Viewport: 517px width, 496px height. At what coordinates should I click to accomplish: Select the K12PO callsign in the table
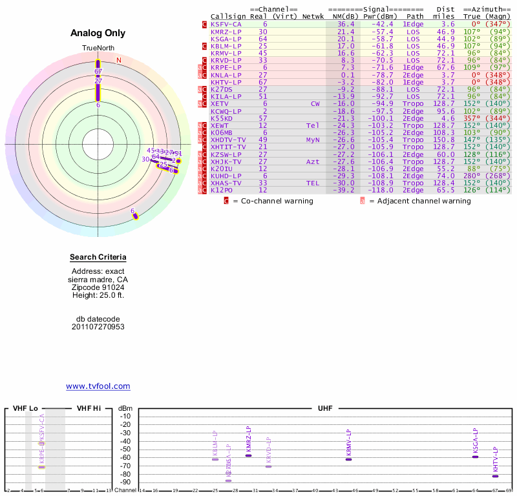coord(221,190)
